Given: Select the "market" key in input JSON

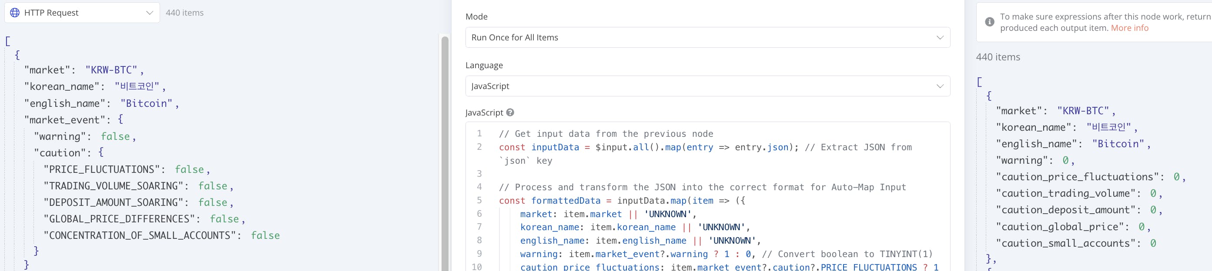Looking at the screenshot, I should (50, 70).
